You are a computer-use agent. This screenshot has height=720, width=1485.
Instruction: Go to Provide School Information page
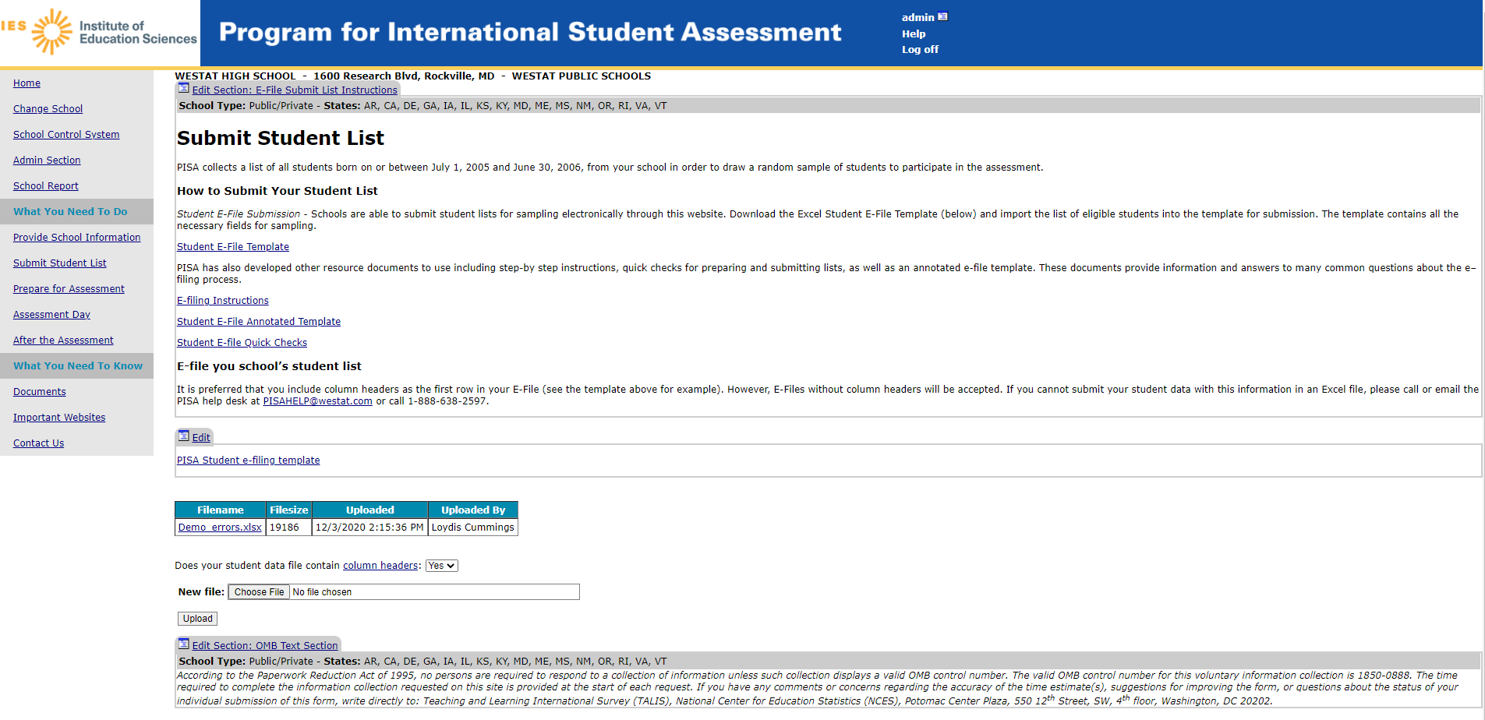77,238
